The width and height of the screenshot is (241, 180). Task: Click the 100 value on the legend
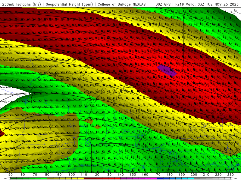tap(72, 175)
